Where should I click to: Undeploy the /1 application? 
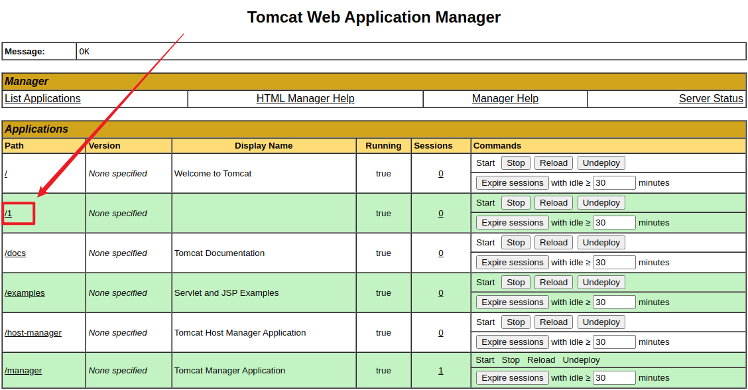(601, 202)
